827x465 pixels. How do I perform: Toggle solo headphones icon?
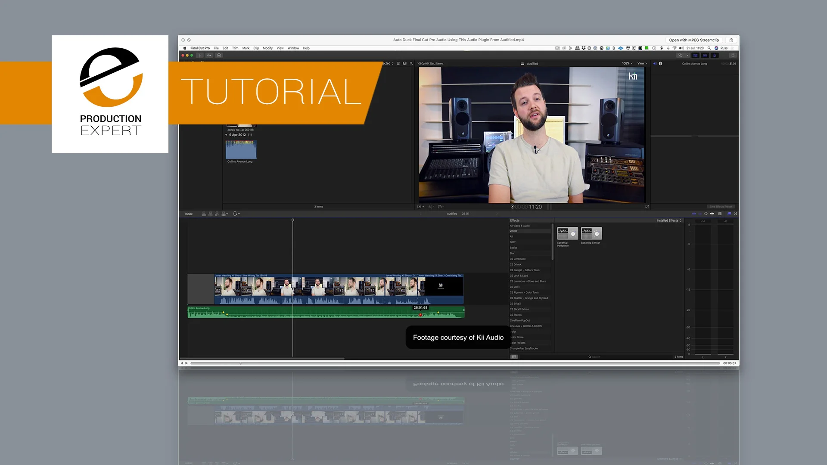pyautogui.click(x=706, y=214)
